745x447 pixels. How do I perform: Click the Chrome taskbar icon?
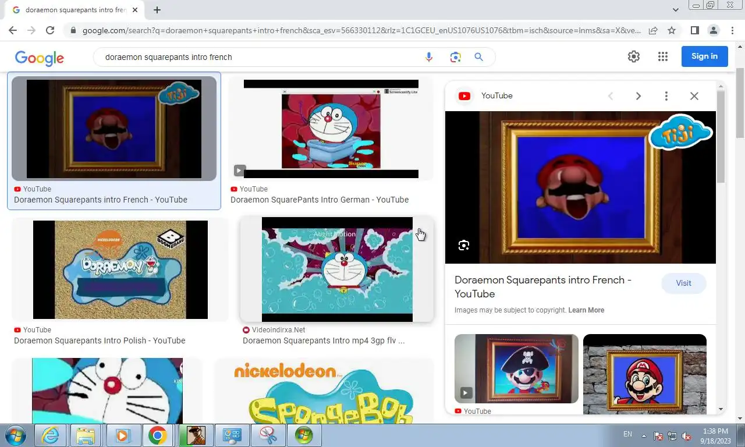pyautogui.click(x=158, y=435)
